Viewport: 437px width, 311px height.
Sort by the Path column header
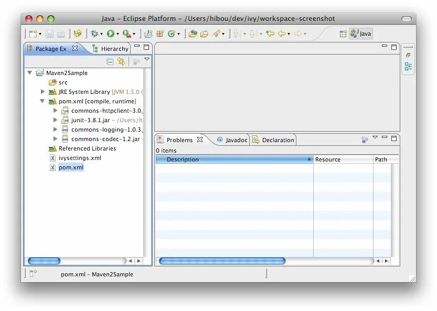pyautogui.click(x=386, y=159)
